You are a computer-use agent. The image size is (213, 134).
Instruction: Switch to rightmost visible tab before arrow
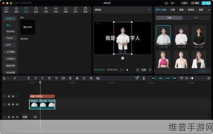pos(201,10)
